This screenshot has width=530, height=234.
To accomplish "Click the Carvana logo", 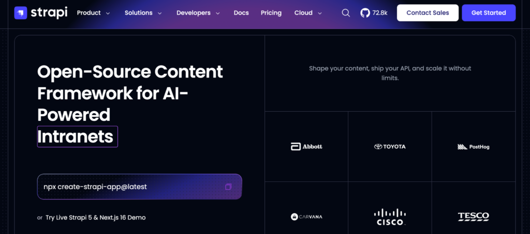I will [x=306, y=216].
